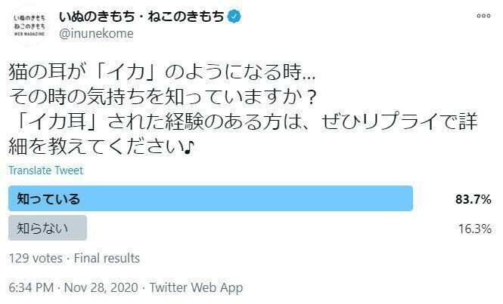This screenshot has height=304, width=503.
Task: Open the tweet's more options menu
Action: (x=482, y=16)
